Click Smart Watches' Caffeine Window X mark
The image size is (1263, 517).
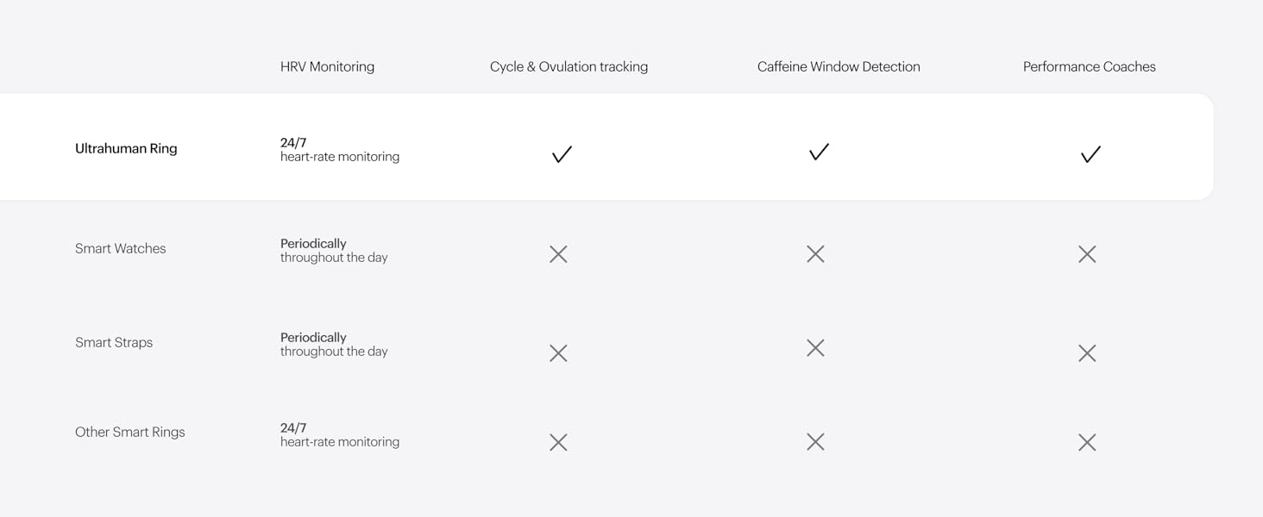click(x=815, y=254)
